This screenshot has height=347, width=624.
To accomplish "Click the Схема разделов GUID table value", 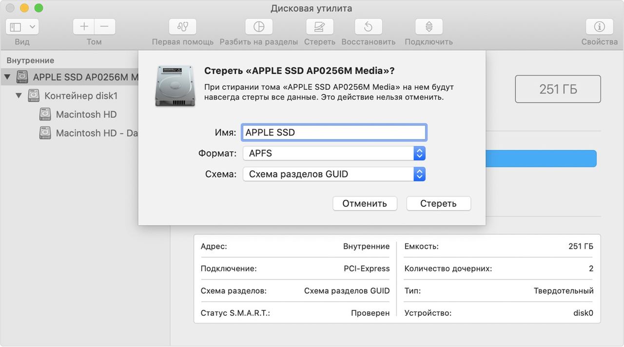I will pos(347,291).
